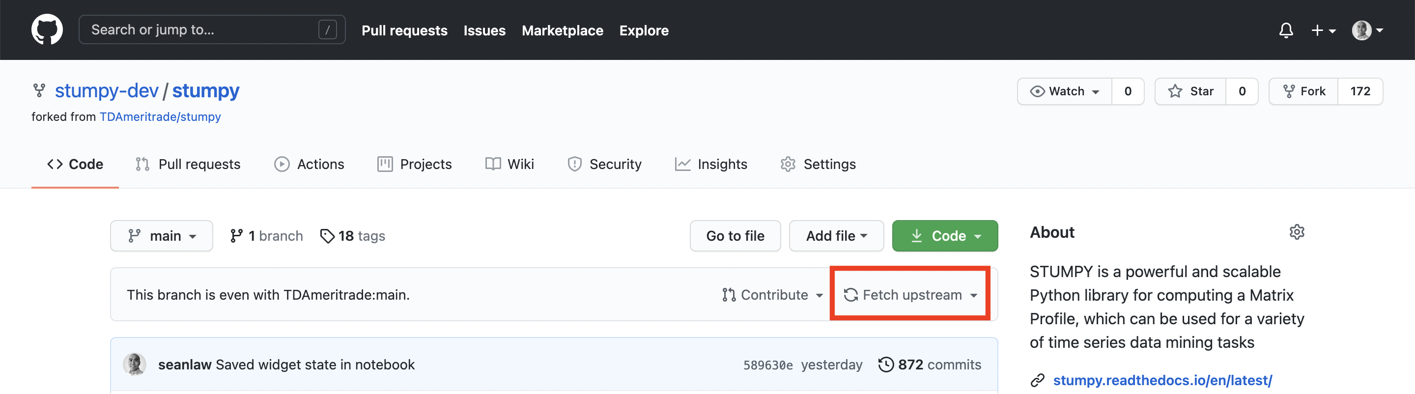The height and width of the screenshot is (394, 1415).
Task: Click the slash shortcut key icon
Action: 327,29
